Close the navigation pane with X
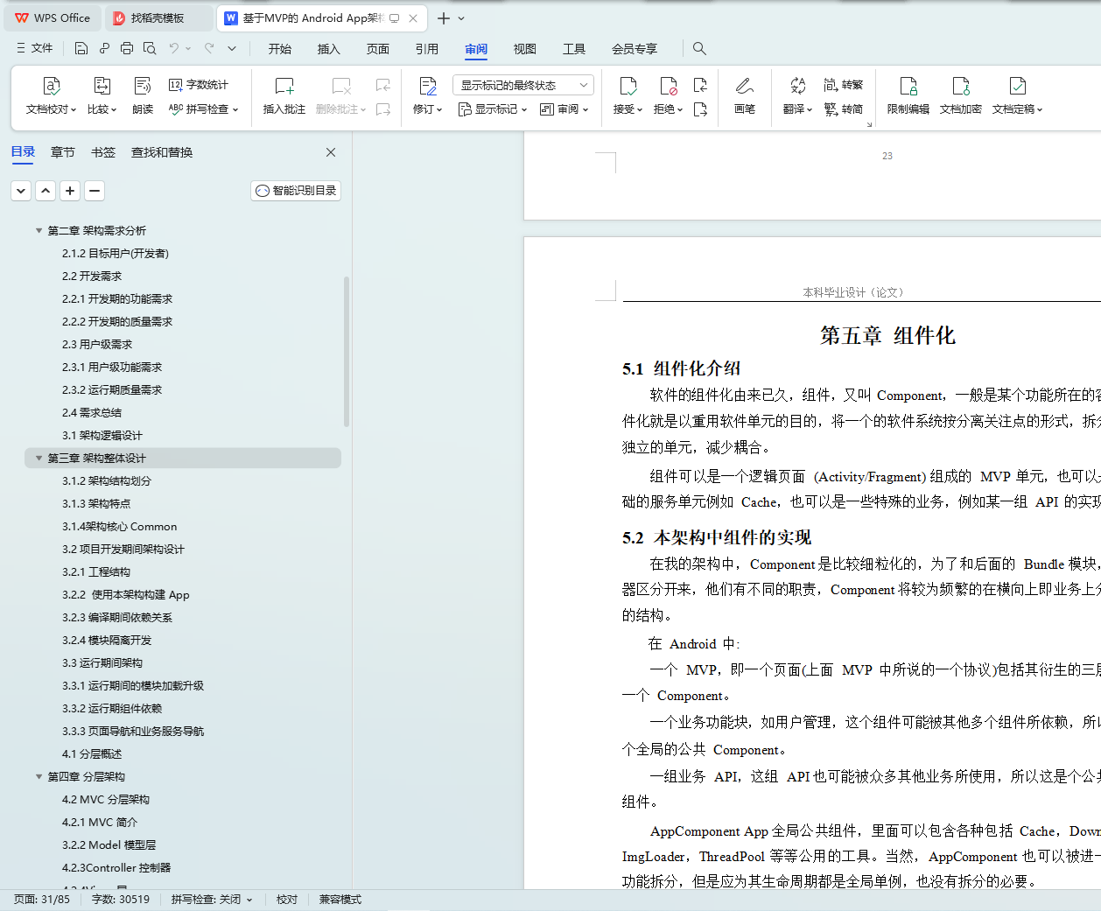Image resolution: width=1101 pixels, height=911 pixels. [x=331, y=152]
